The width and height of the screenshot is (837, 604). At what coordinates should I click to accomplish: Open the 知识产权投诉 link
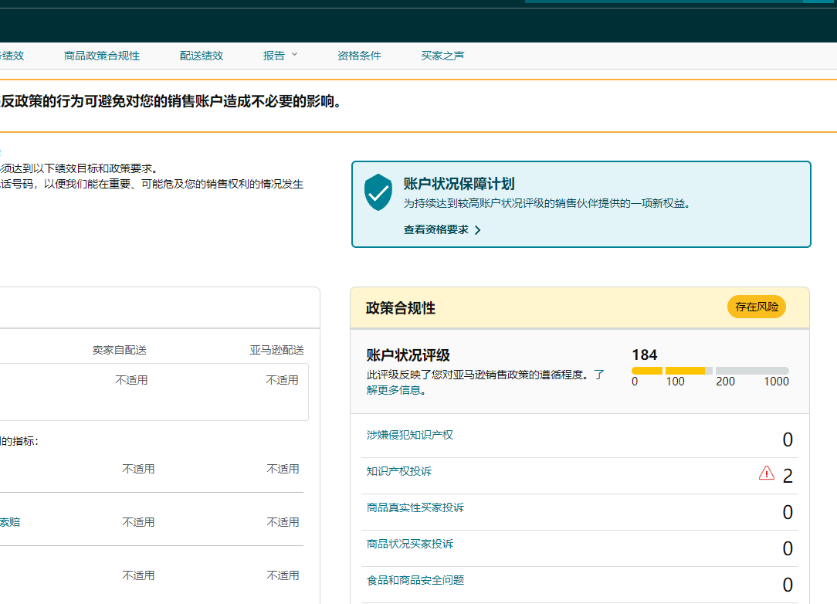point(398,471)
